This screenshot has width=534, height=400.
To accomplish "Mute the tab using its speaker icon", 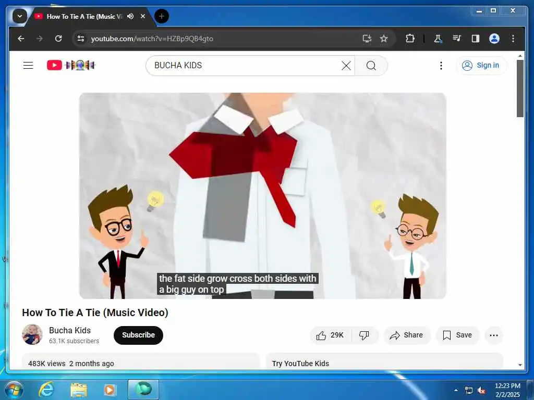I will point(130,16).
